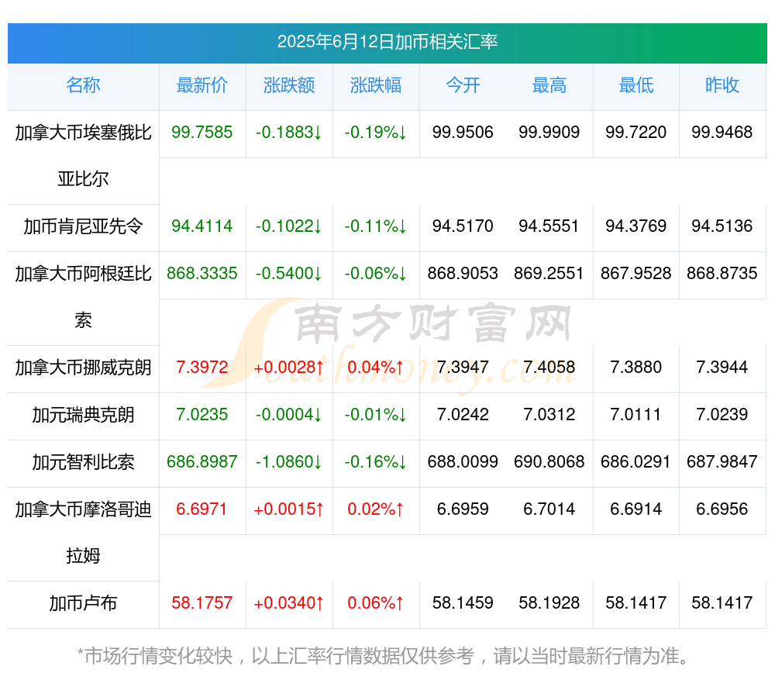Click the low value 686.0291
This screenshot has width=775, height=680.
pos(636,462)
